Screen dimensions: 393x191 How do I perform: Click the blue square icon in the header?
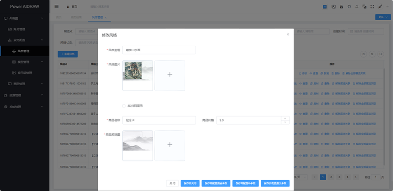click(x=325, y=7)
